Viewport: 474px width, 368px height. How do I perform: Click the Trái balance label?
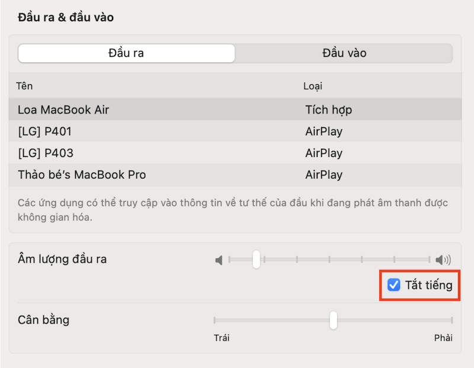point(222,338)
